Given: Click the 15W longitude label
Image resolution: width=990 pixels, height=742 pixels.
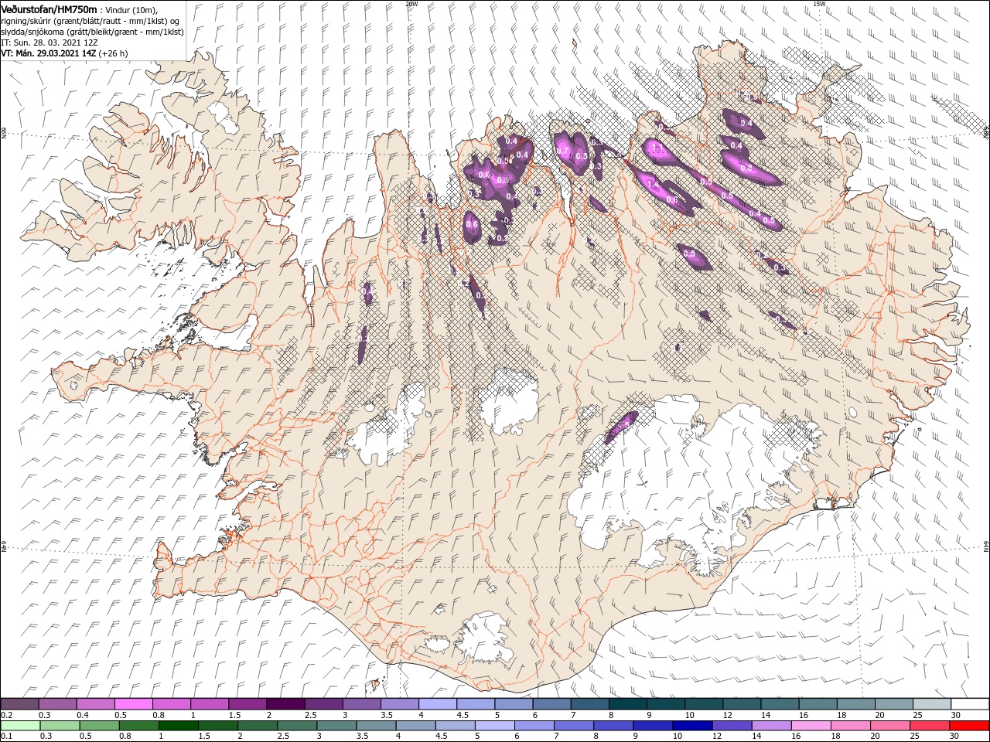Looking at the screenshot, I should [x=819, y=3].
